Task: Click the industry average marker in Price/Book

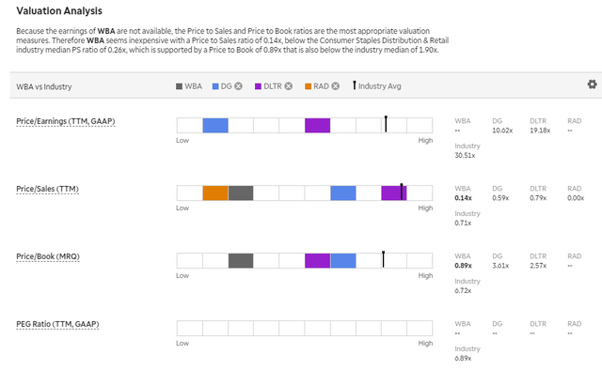Action: pos(383,259)
